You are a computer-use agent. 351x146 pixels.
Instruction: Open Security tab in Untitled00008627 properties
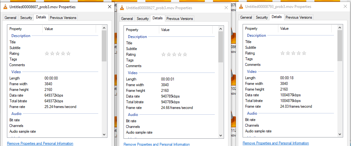142,19
